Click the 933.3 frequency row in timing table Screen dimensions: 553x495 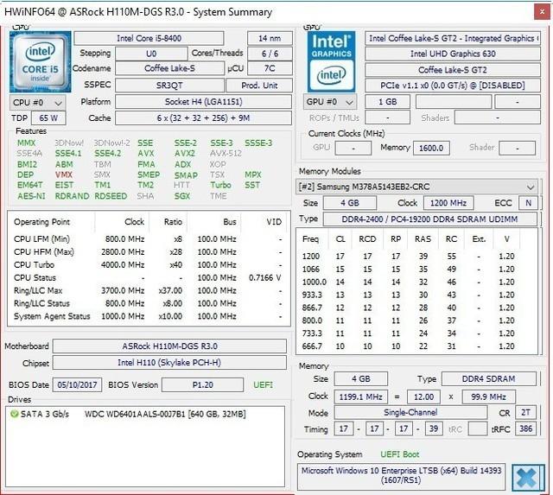point(416,295)
